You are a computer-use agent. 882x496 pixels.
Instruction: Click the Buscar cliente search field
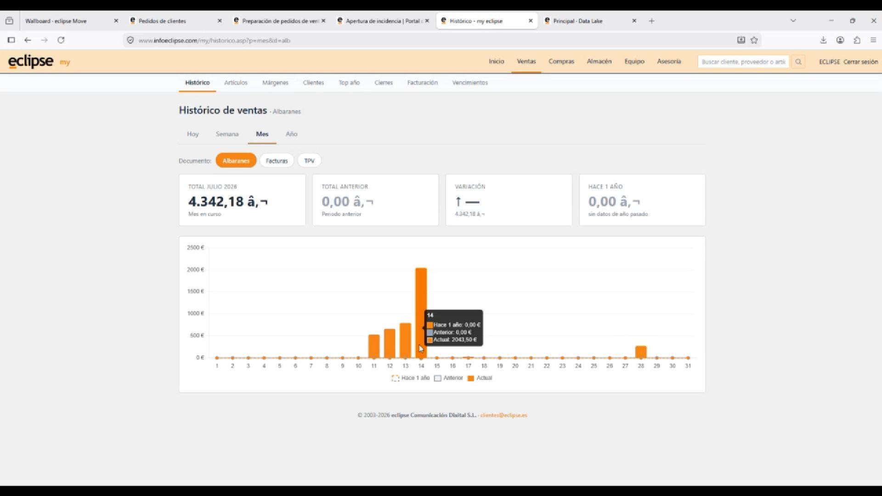pyautogui.click(x=743, y=62)
